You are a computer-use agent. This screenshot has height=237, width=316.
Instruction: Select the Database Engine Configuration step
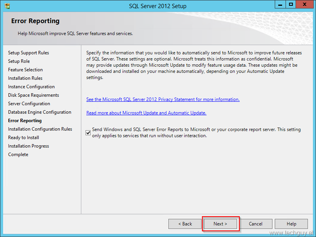coord(39,112)
